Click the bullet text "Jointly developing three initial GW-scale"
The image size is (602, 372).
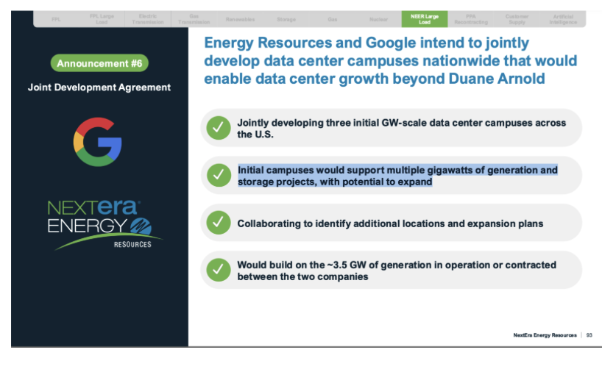402,129
